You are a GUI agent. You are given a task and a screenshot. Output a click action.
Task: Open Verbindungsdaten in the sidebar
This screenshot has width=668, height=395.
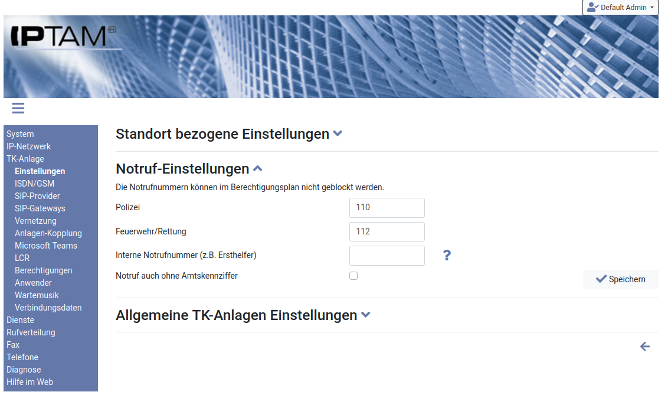[x=48, y=308]
